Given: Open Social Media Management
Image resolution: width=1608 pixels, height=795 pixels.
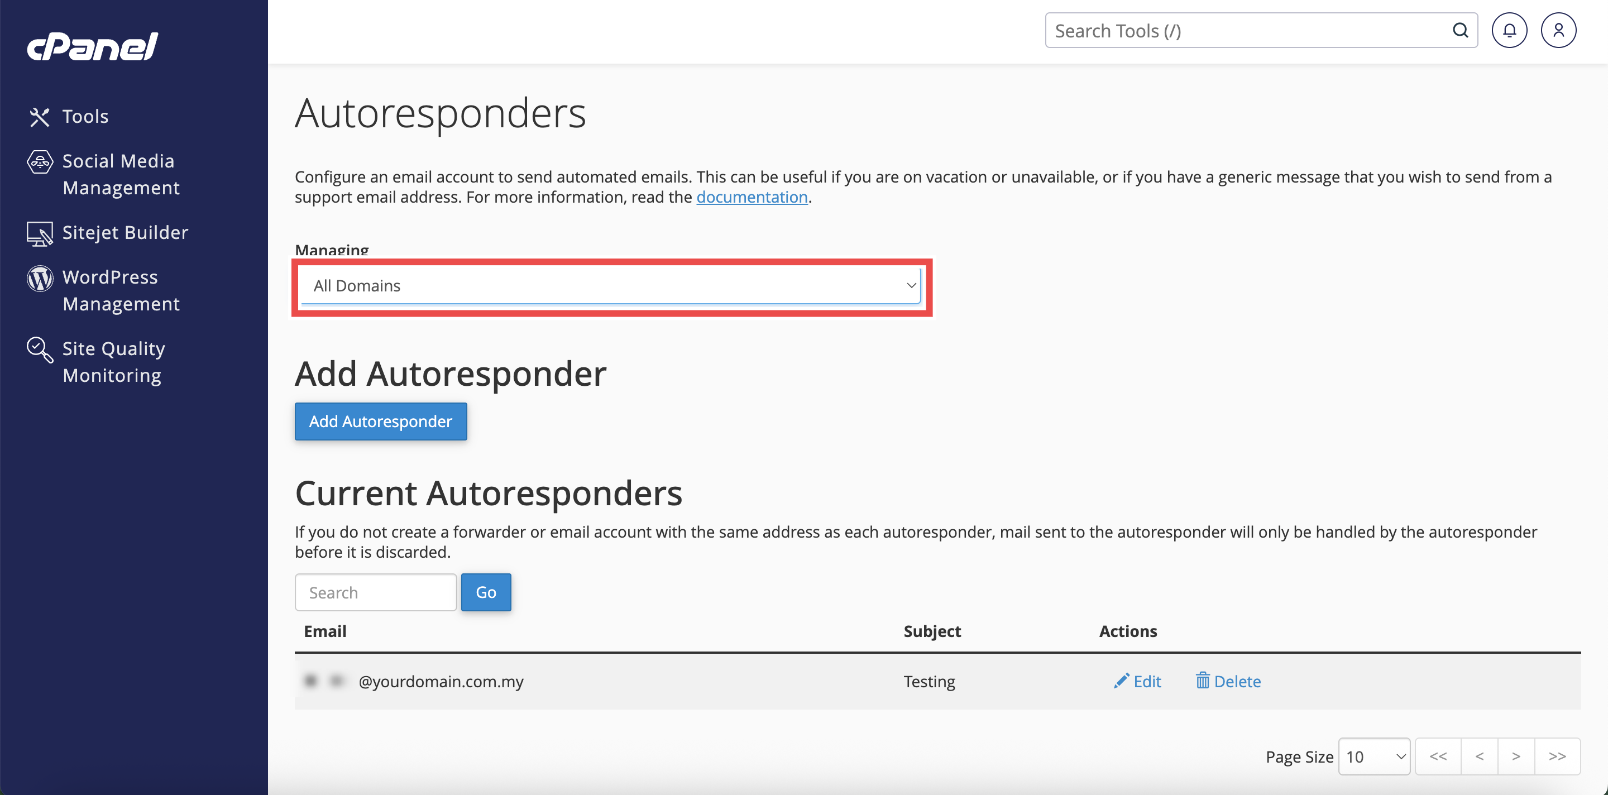Looking at the screenshot, I should coord(118,174).
